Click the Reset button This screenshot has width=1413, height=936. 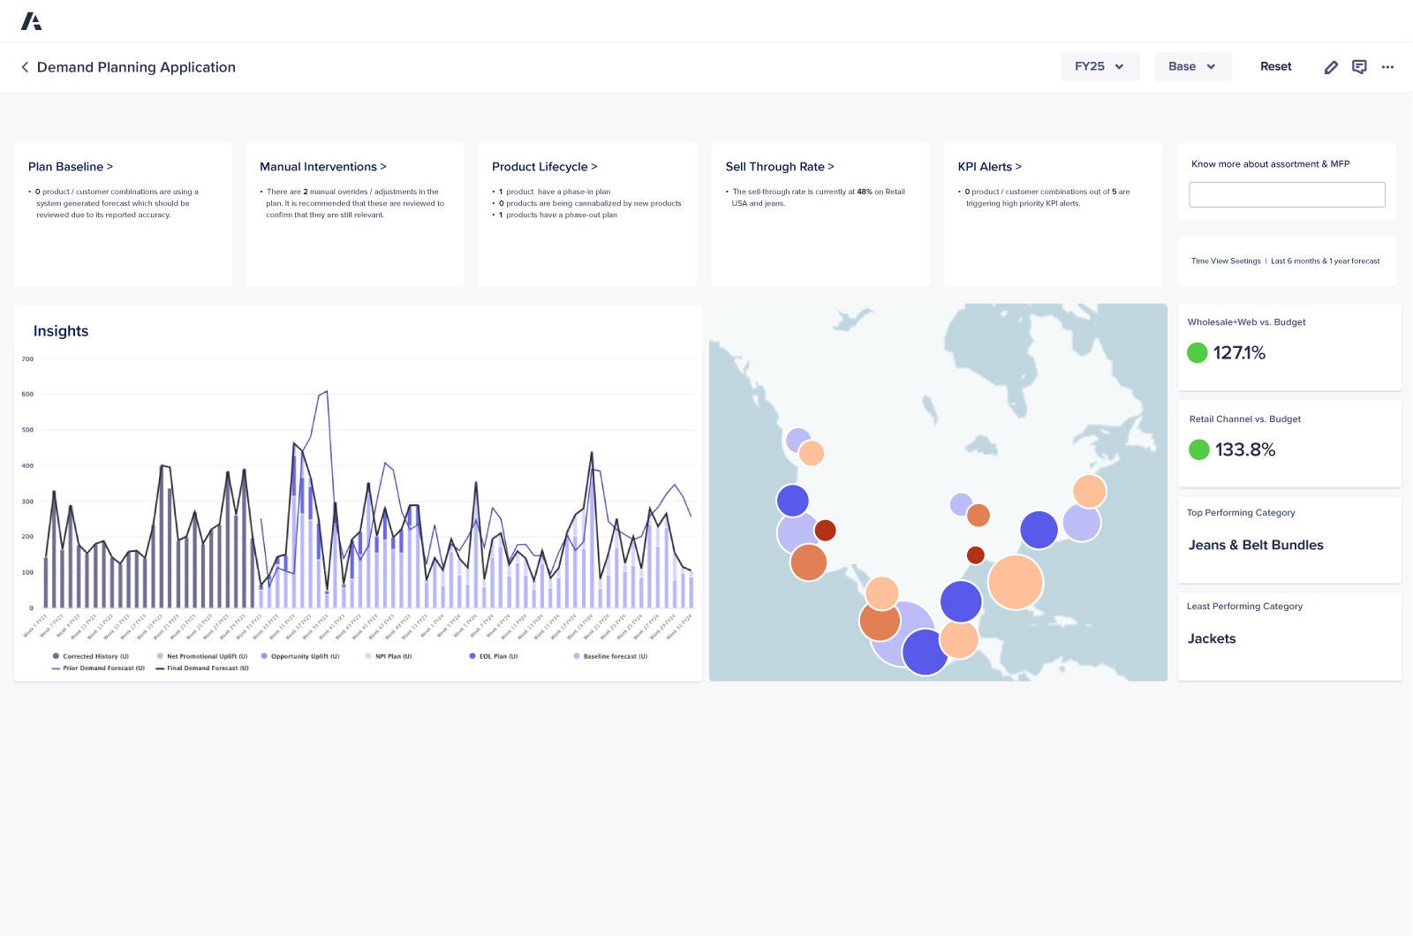tap(1275, 66)
